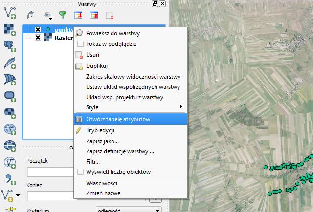Viewport: 313px width, 212px height.
Task: Open the New Layer dropdown arrow
Action: [18, 195]
